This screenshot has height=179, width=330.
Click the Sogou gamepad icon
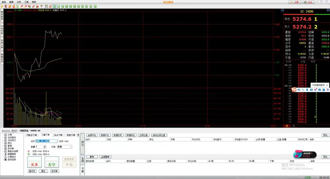point(319,90)
